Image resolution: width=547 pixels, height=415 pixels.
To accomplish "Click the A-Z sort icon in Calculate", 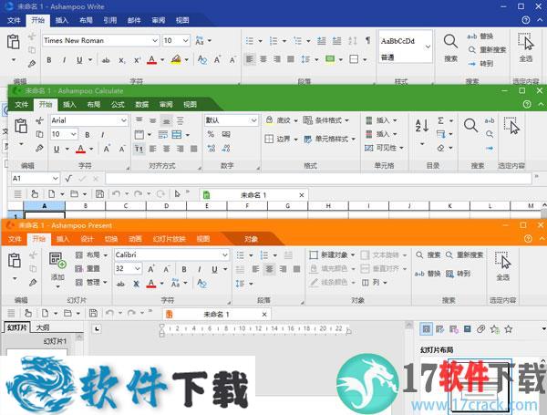I will point(422,125).
